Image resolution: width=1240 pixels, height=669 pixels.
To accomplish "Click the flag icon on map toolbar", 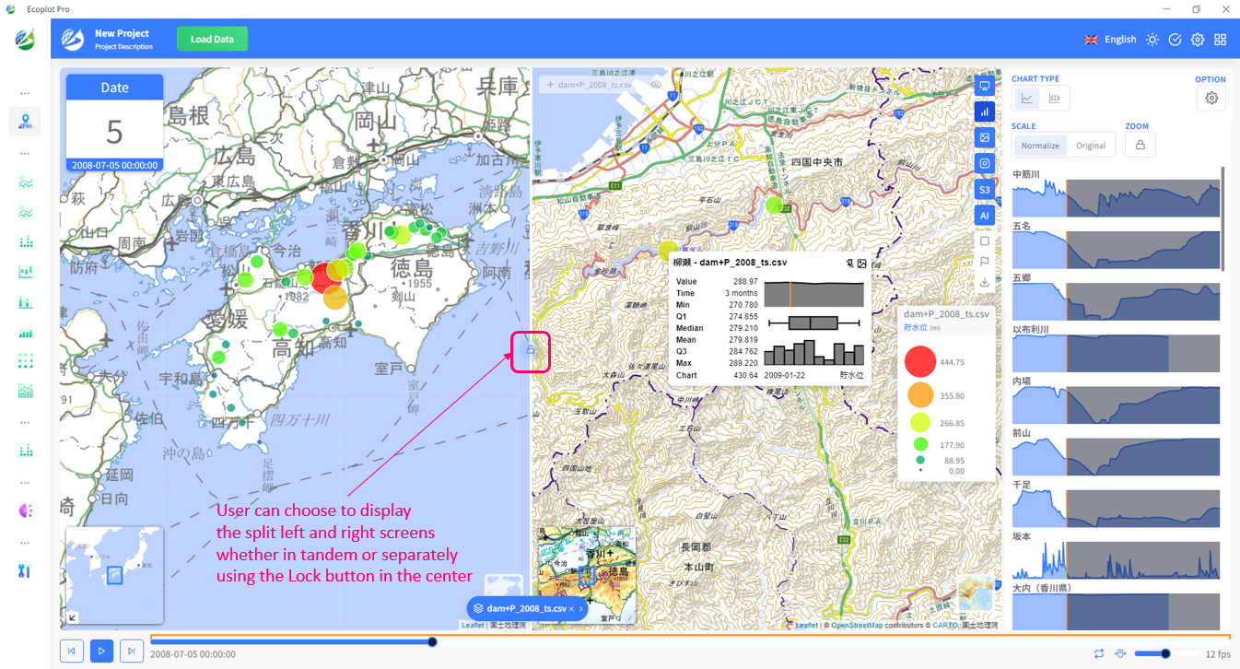I will 985,262.
